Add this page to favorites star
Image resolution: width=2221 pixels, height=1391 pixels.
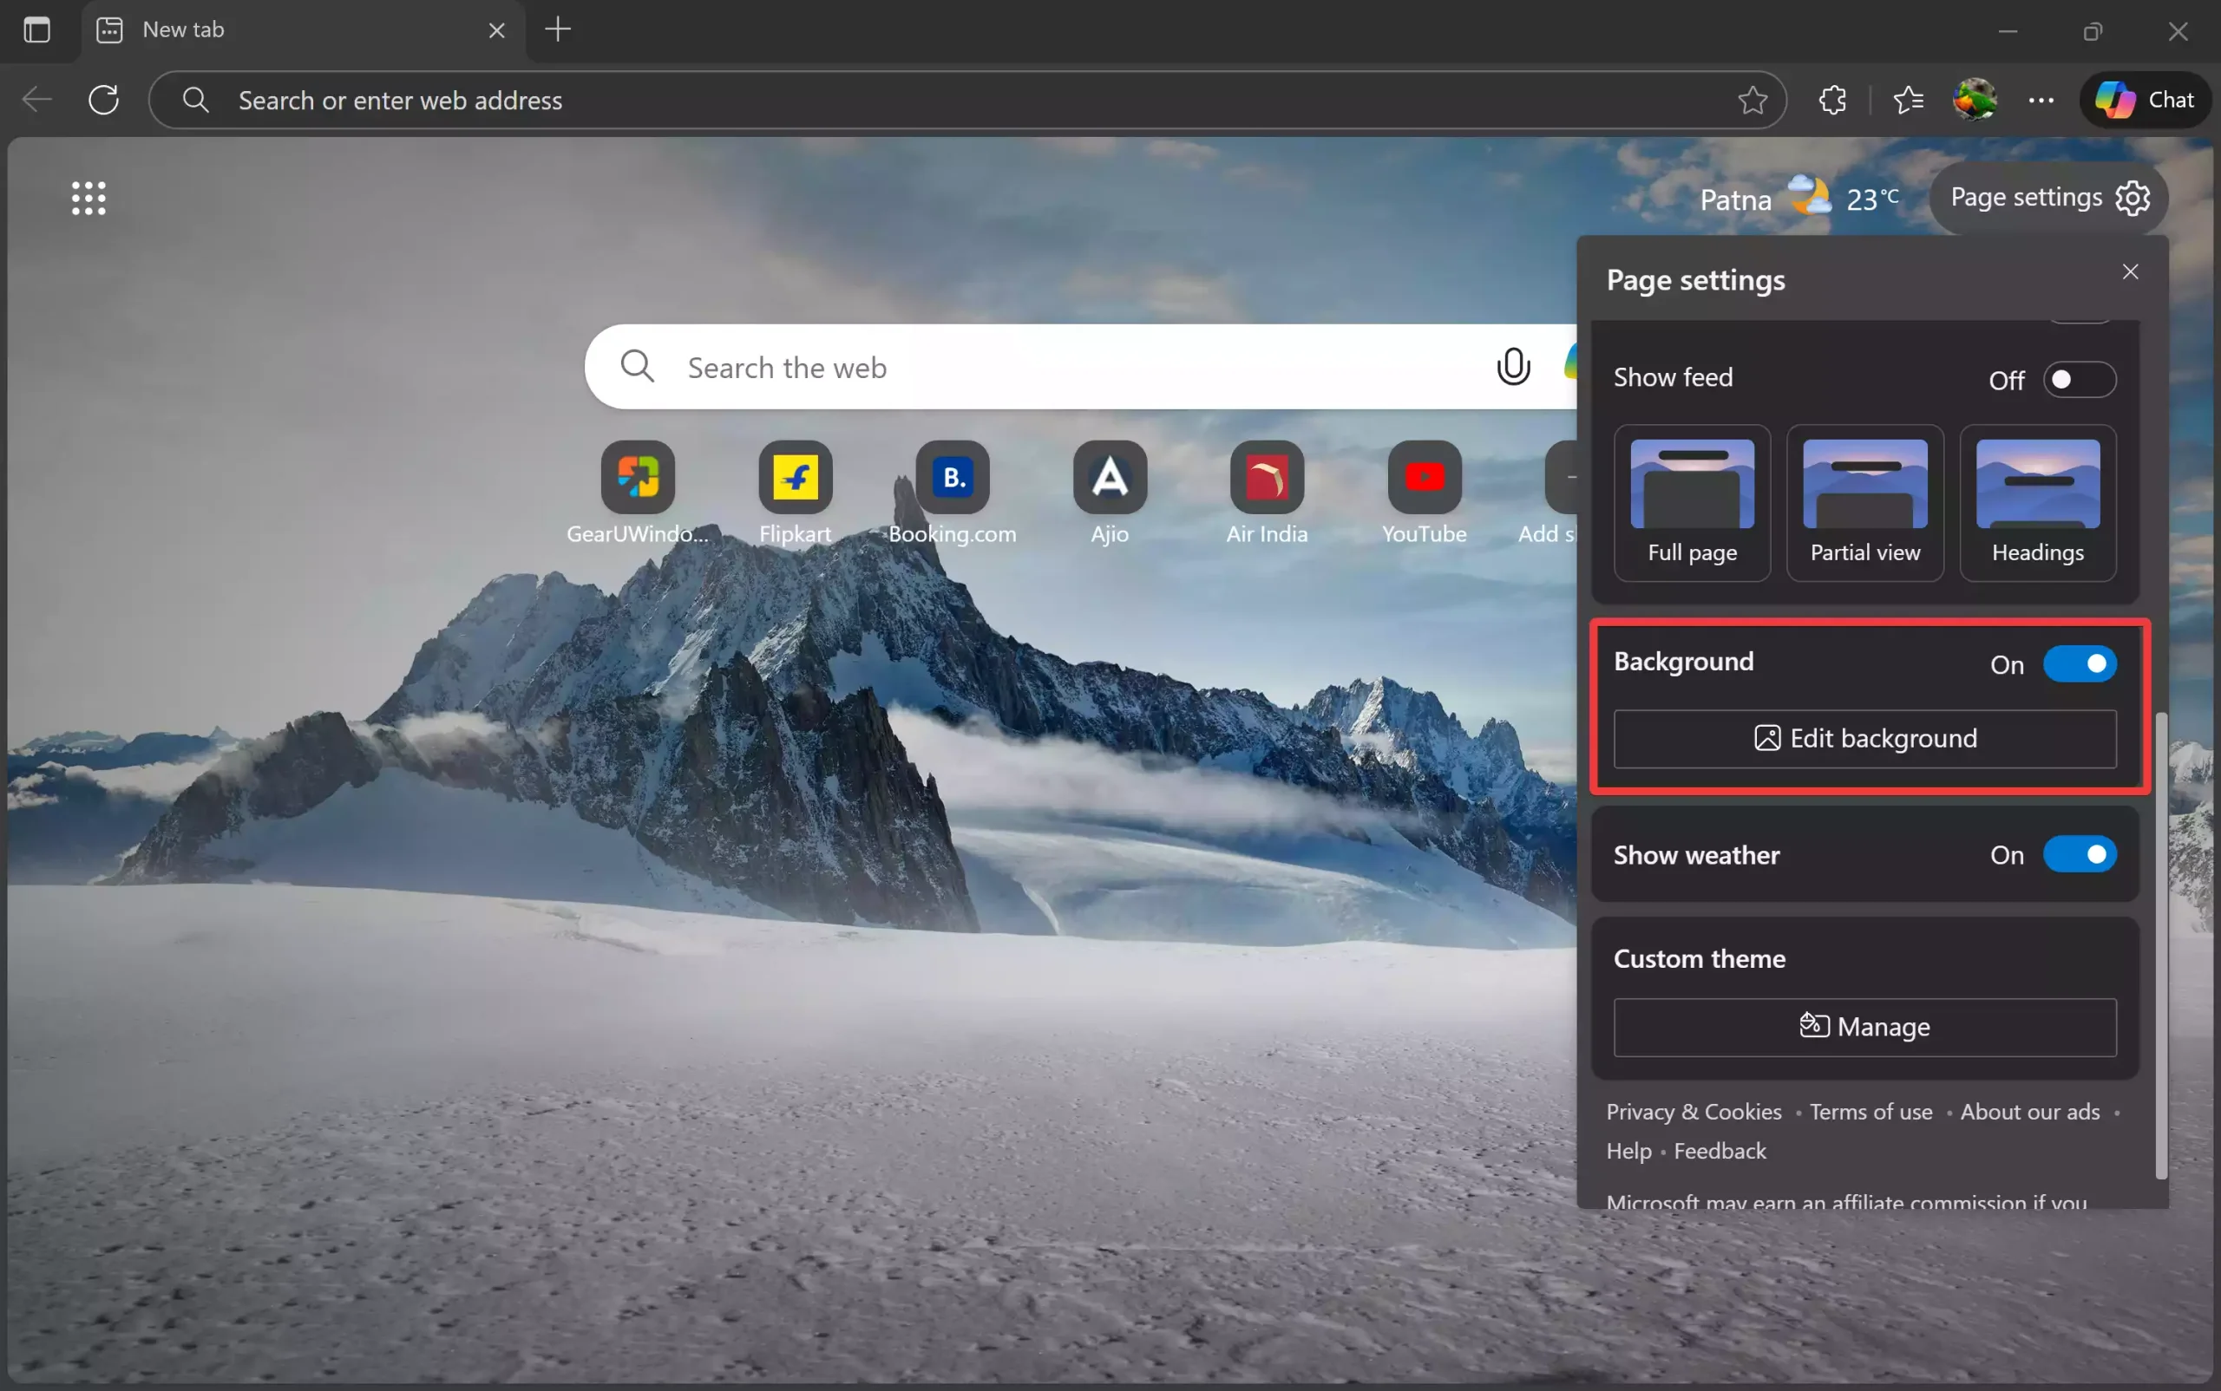click(x=1752, y=100)
